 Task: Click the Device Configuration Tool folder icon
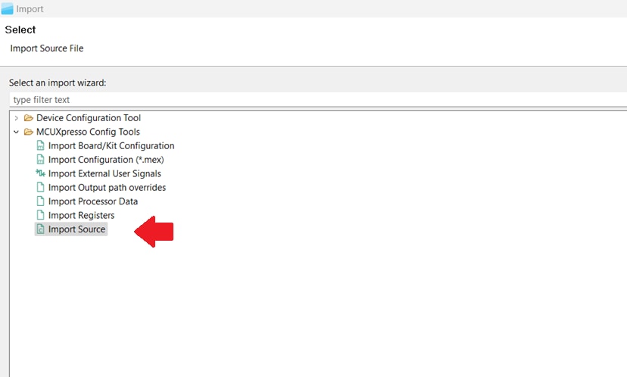pyautogui.click(x=28, y=118)
